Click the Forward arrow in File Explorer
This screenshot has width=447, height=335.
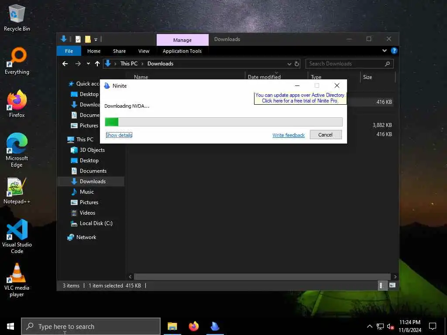pos(78,64)
